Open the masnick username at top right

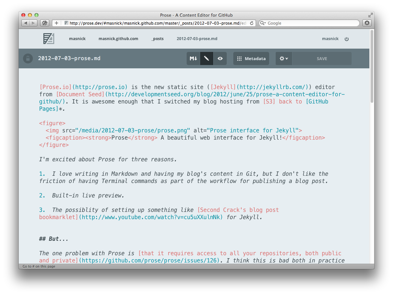330,38
